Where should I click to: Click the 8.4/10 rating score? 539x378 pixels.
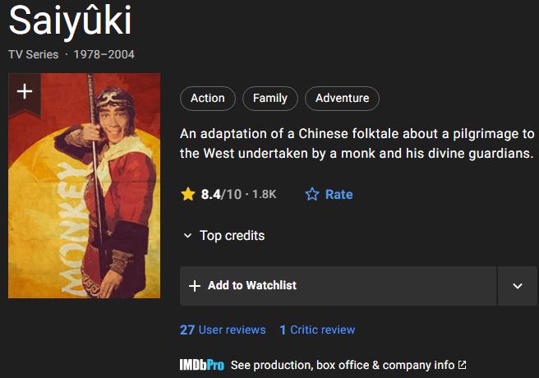221,195
